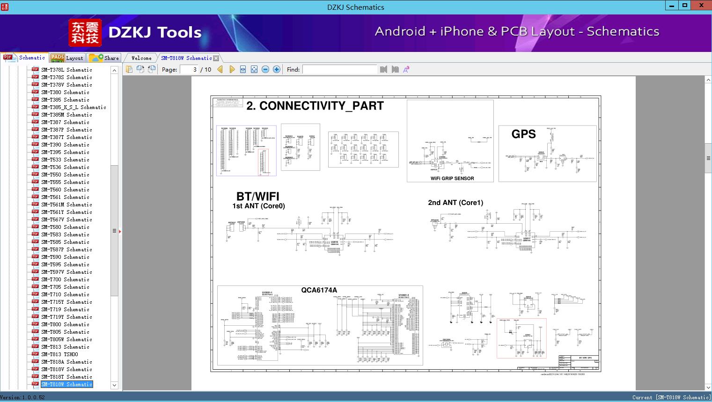712x402 pixels.
Task: Toggle the match case search icon
Action: tap(406, 69)
